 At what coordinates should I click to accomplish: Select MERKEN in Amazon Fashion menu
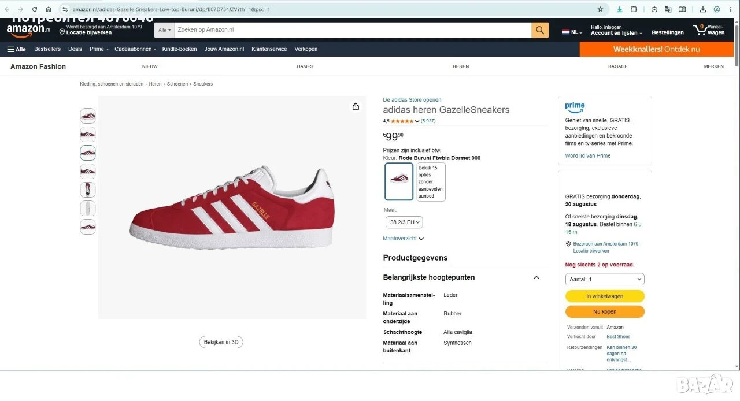click(713, 66)
